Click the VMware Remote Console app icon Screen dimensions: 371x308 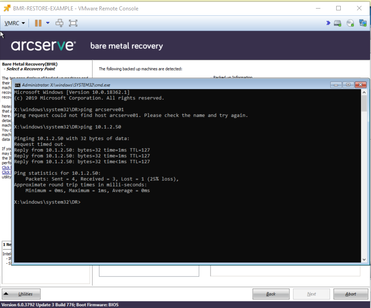click(x=7, y=8)
